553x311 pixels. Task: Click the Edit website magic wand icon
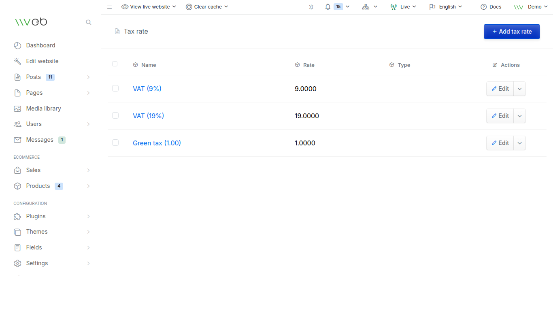[x=17, y=61]
